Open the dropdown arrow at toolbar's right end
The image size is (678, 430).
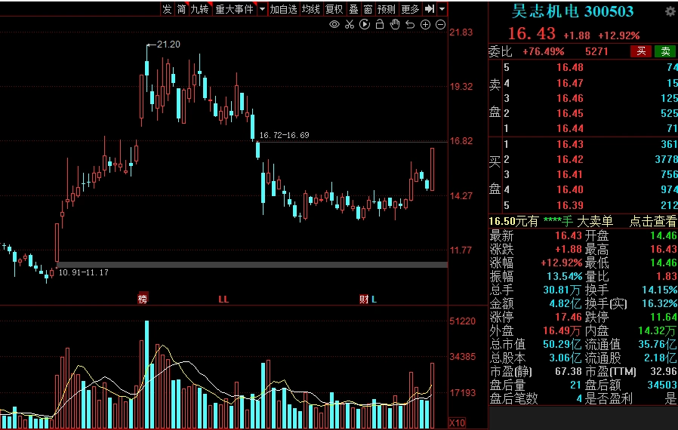pyautogui.click(x=442, y=9)
